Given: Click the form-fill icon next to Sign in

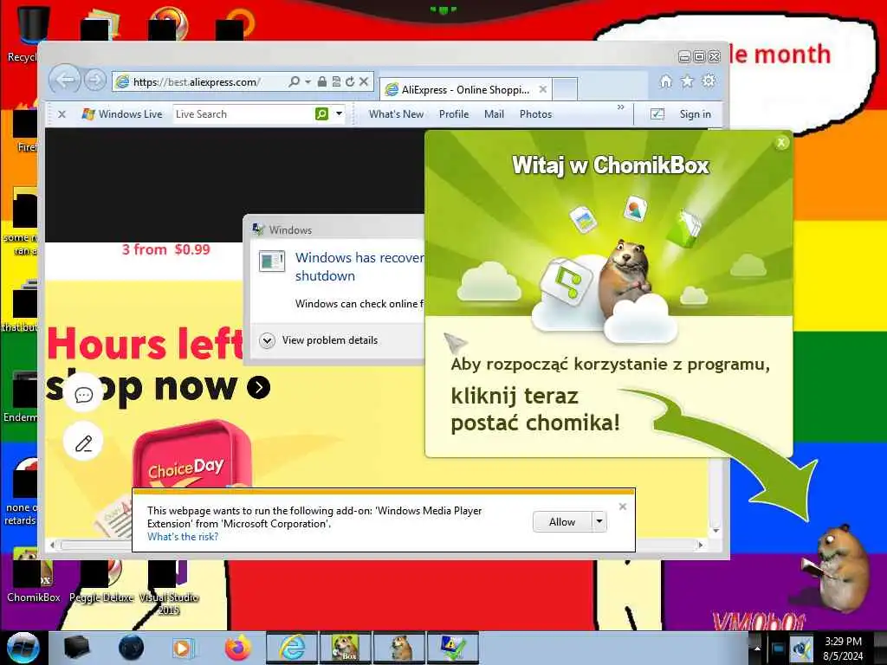Looking at the screenshot, I should 657,114.
